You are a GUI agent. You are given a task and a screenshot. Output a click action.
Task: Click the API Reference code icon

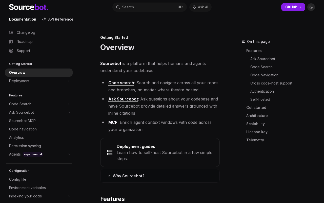(44, 19)
